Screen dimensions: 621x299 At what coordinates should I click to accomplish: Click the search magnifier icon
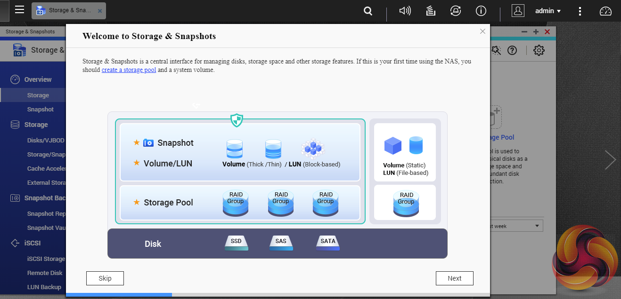tap(368, 11)
